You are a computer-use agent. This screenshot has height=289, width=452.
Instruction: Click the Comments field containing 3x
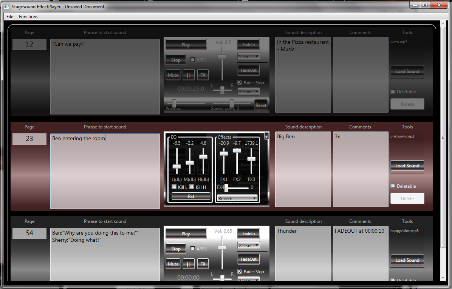(x=361, y=169)
